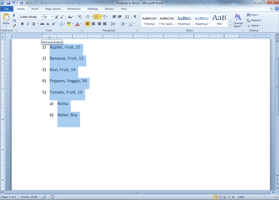279x200 pixels.
Task: Expand the Styles gallery More arrow
Action: coord(230,26)
